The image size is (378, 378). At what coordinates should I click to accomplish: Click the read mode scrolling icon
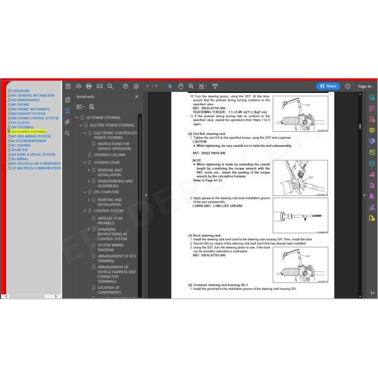215,86
